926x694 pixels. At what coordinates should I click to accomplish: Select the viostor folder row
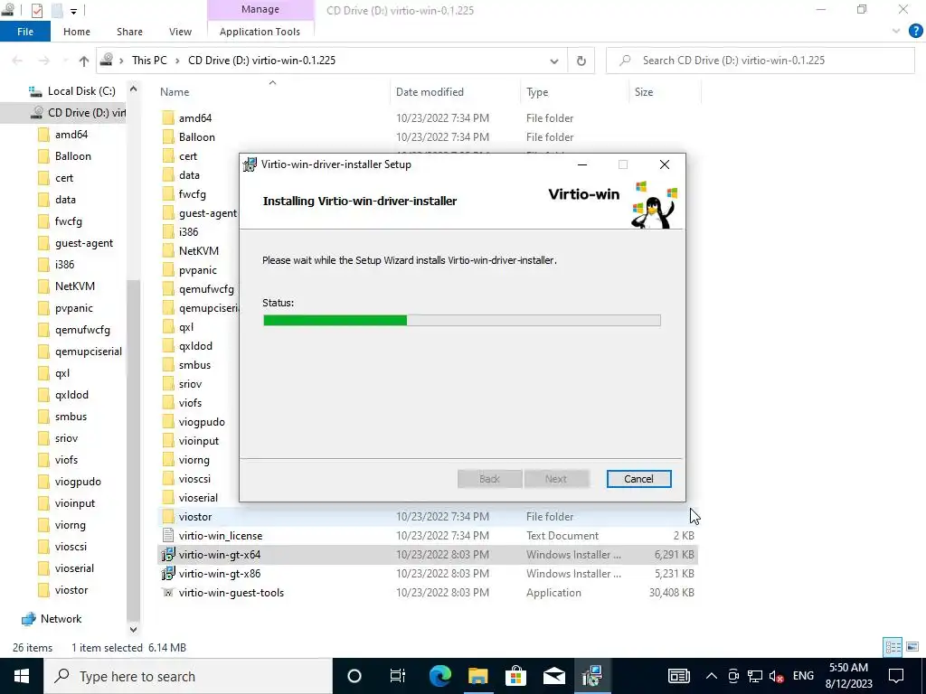pos(428,516)
